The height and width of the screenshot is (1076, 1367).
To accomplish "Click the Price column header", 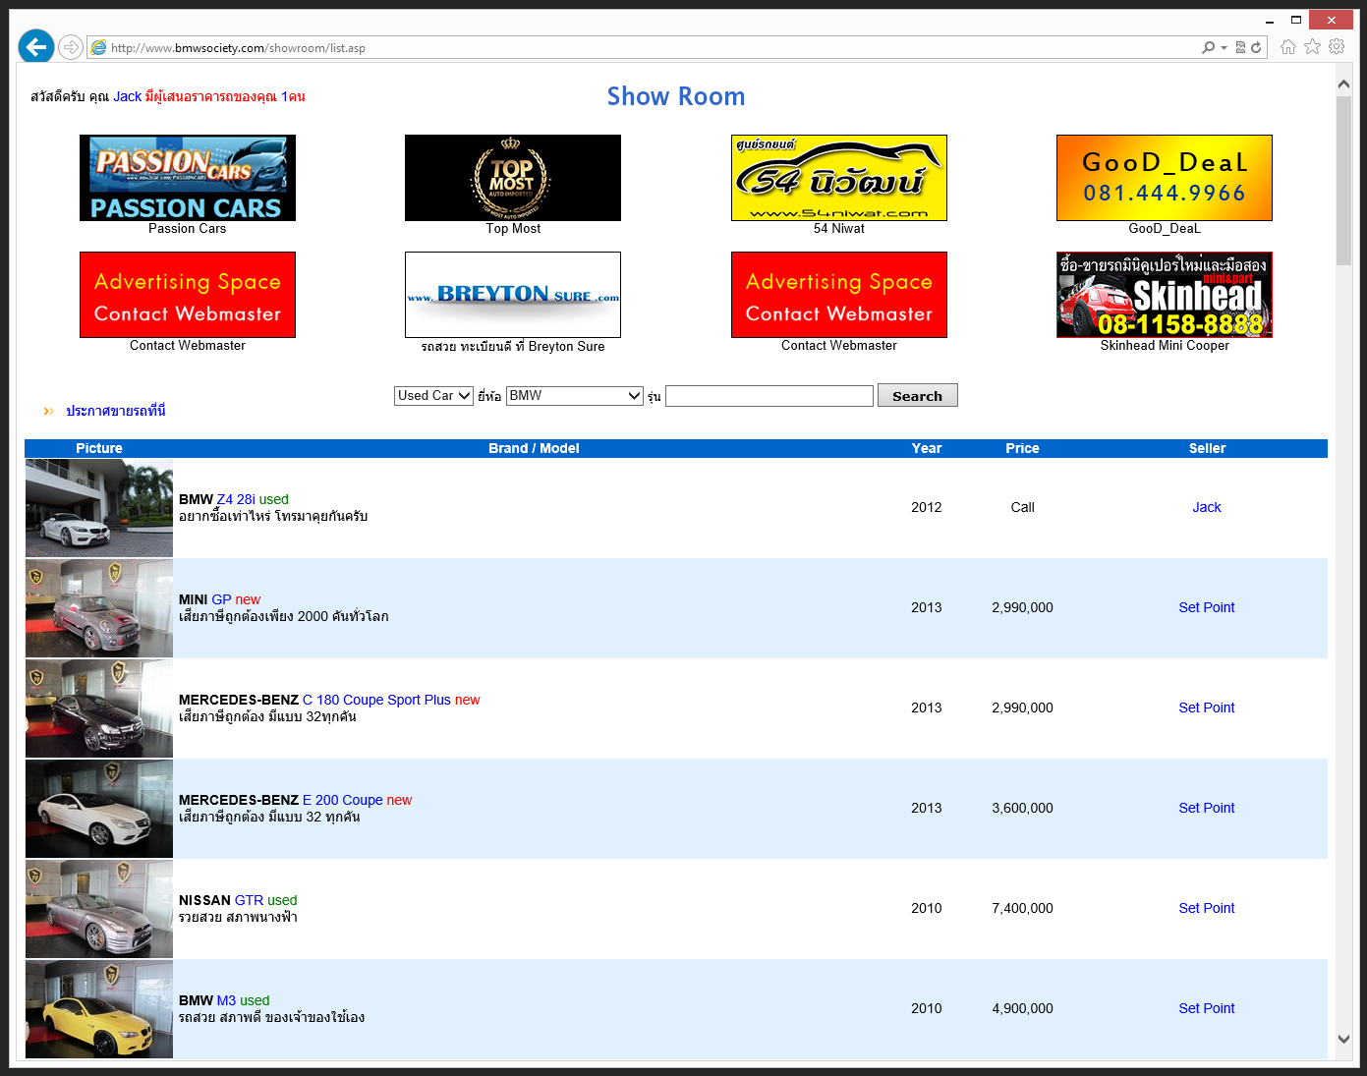I will 1022,448.
